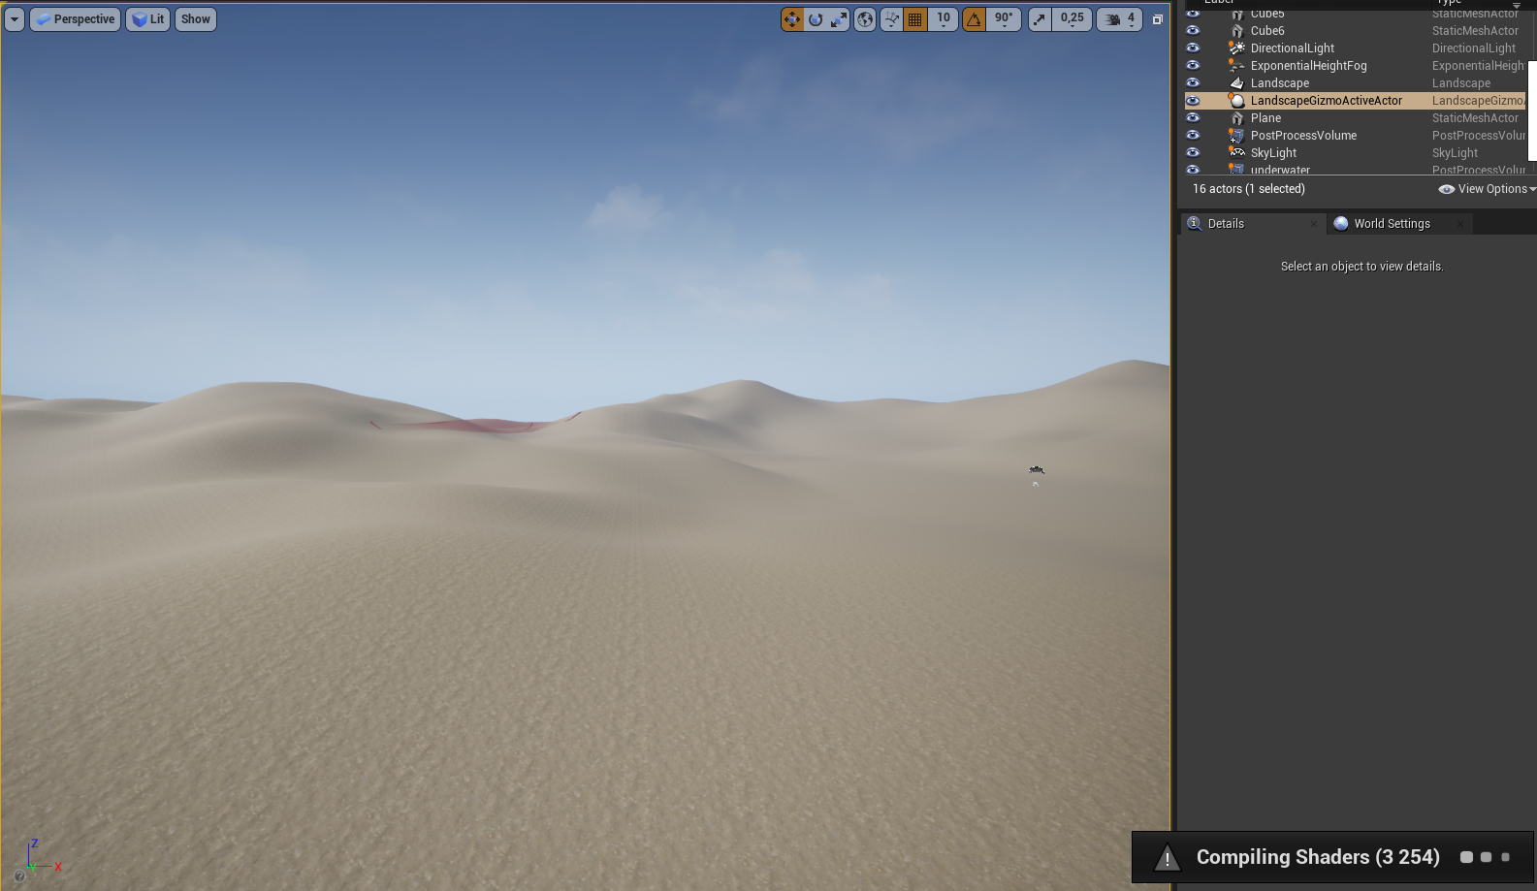The width and height of the screenshot is (1537, 891).
Task: Select the scale transform tool
Action: [x=839, y=19]
